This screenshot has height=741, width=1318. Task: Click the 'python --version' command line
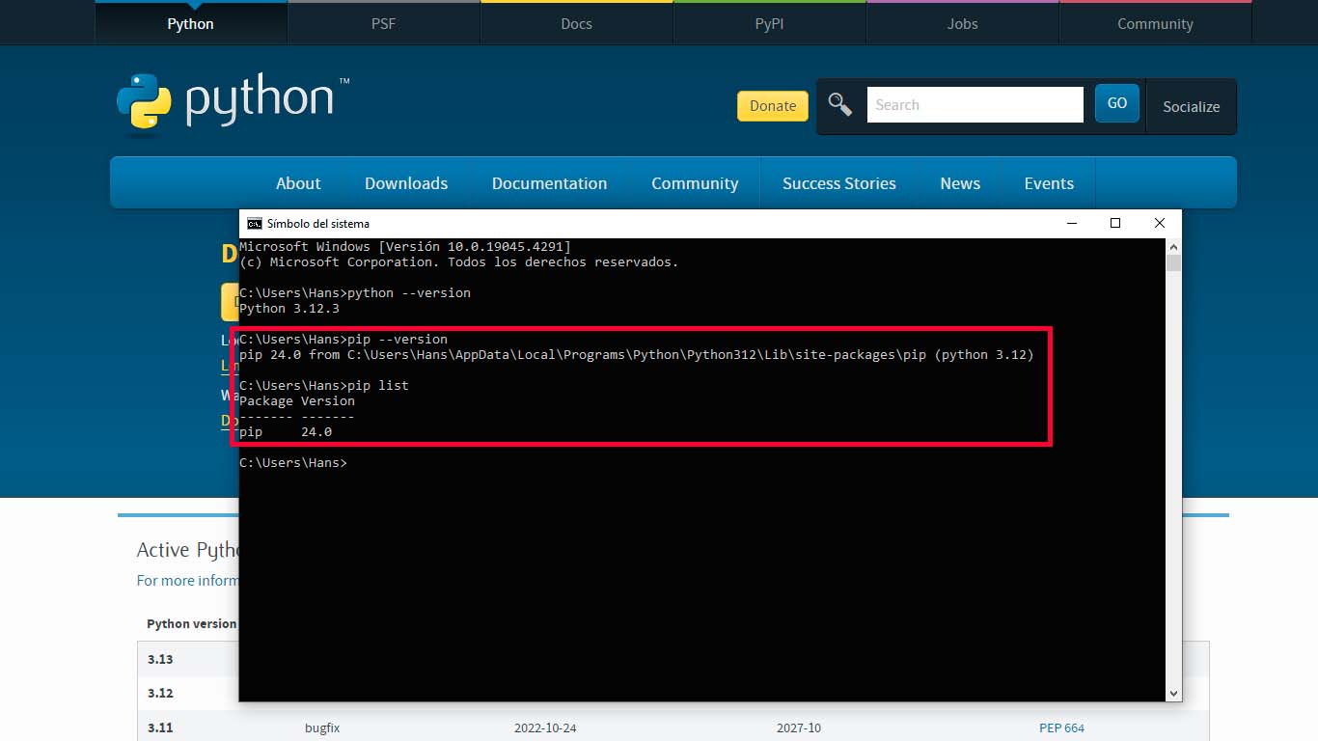click(x=355, y=293)
